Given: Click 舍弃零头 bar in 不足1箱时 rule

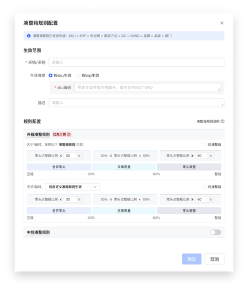Looking at the screenshot, I should (x=59, y=211).
